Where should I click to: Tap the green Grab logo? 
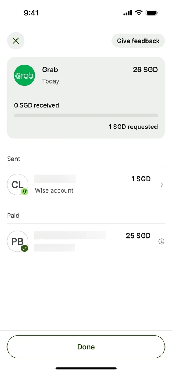click(24, 75)
